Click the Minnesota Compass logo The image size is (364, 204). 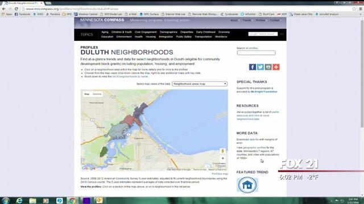click(x=102, y=20)
